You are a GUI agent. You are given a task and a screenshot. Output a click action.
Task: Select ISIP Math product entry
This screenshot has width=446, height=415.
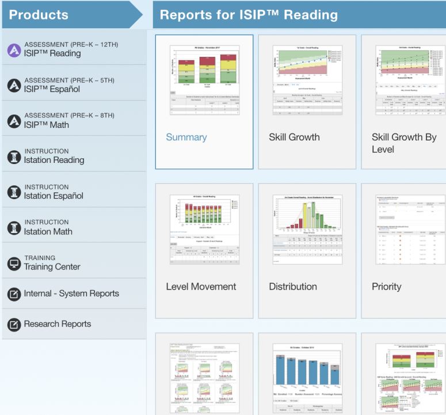coord(74,119)
